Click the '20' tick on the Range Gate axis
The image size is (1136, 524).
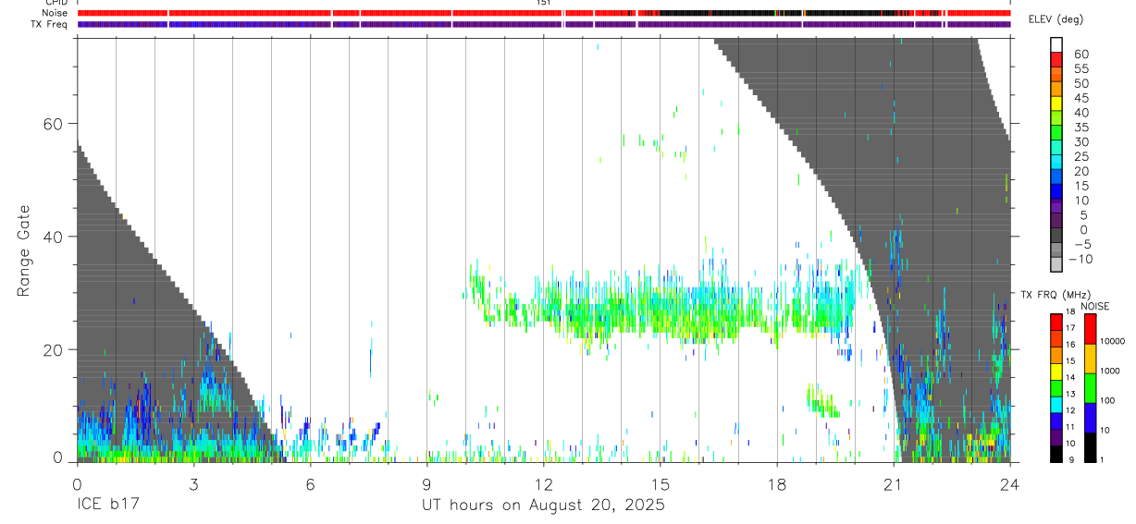(x=55, y=349)
